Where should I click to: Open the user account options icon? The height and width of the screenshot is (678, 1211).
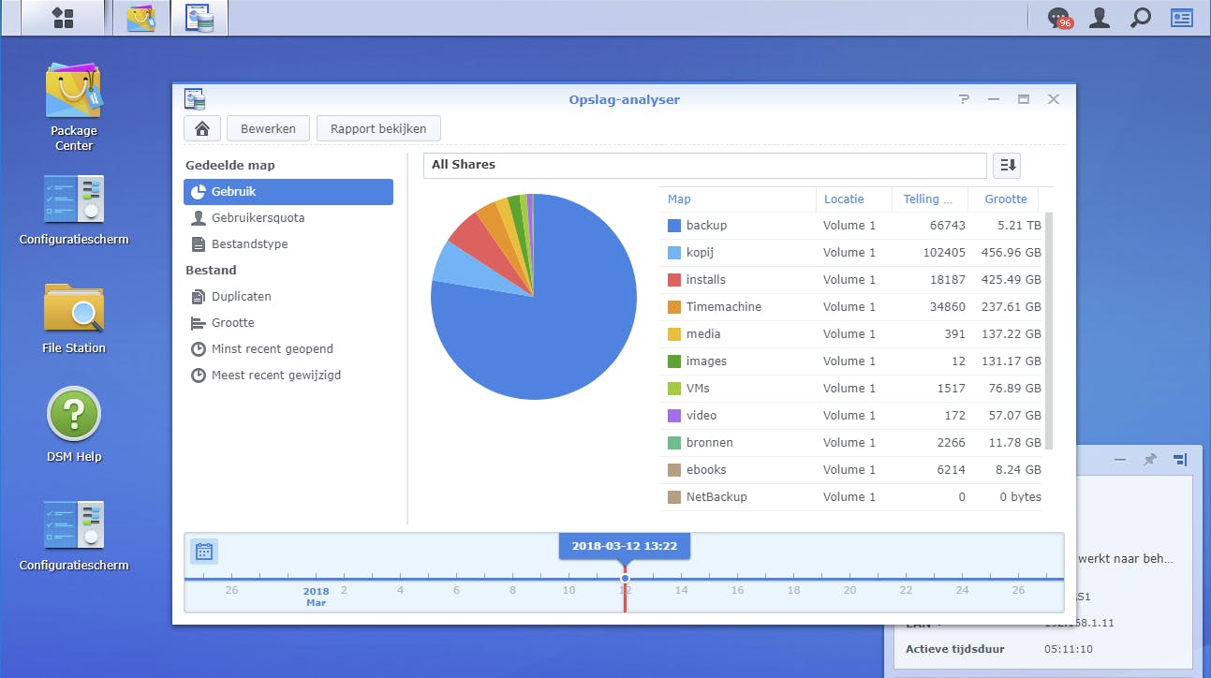[1100, 18]
